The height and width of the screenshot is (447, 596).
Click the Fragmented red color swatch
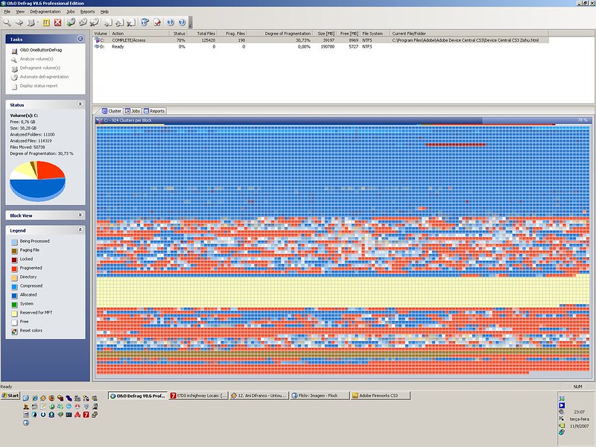tap(14, 267)
